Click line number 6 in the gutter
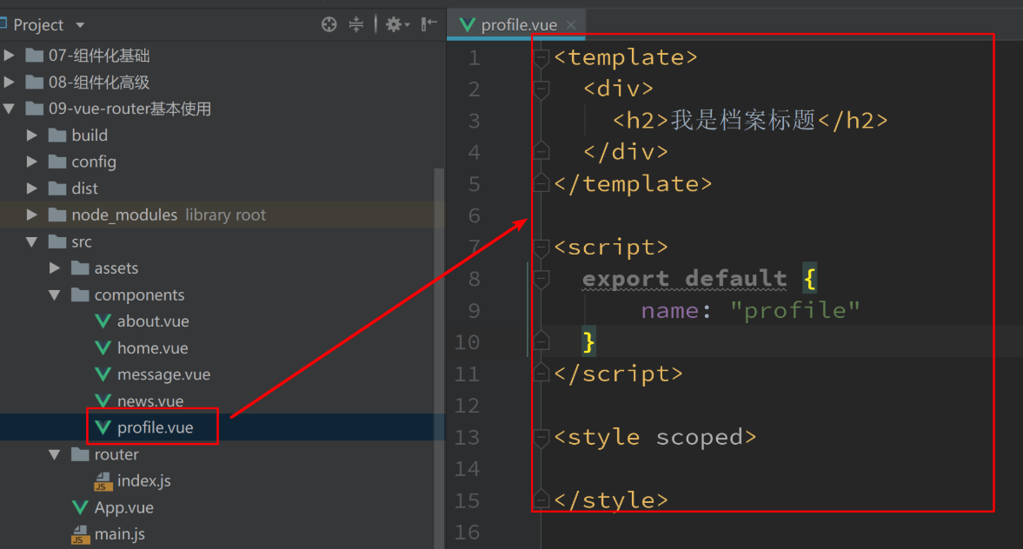 coord(475,215)
